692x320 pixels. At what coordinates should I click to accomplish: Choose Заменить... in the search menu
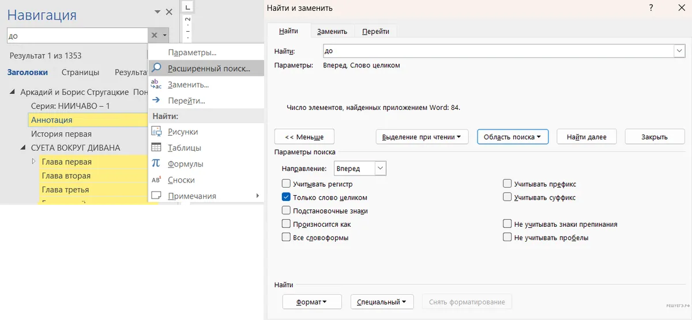(188, 84)
